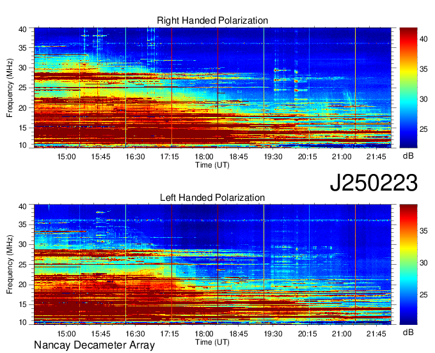Click the "Nancay Decameter Array" caption

click(x=94, y=345)
